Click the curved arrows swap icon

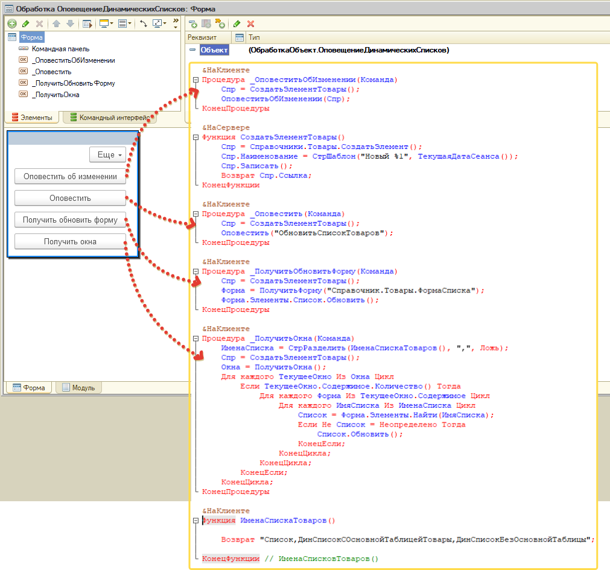(144, 24)
